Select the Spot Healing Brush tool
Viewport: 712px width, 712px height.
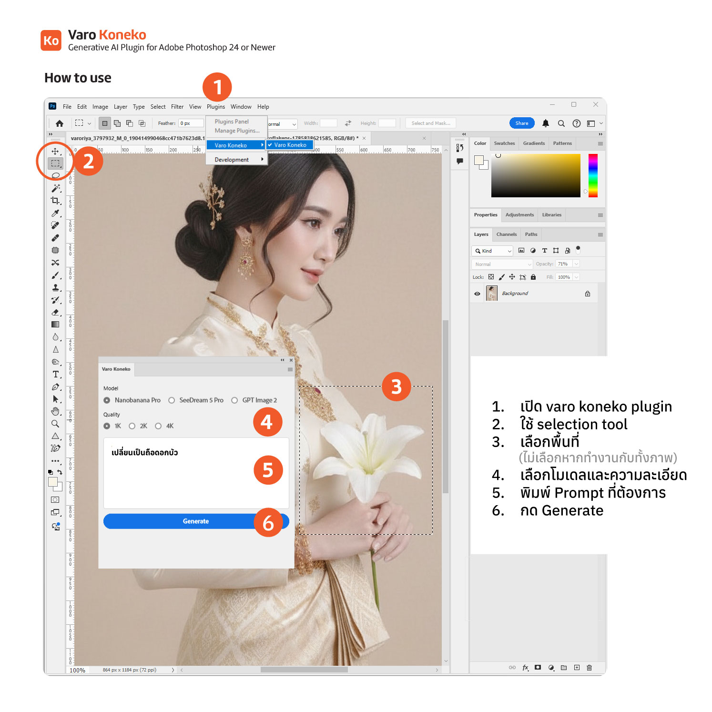55,225
